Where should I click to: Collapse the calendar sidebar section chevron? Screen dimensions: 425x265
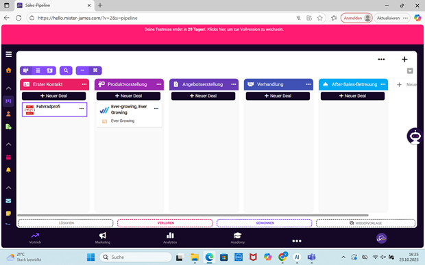pos(9,144)
